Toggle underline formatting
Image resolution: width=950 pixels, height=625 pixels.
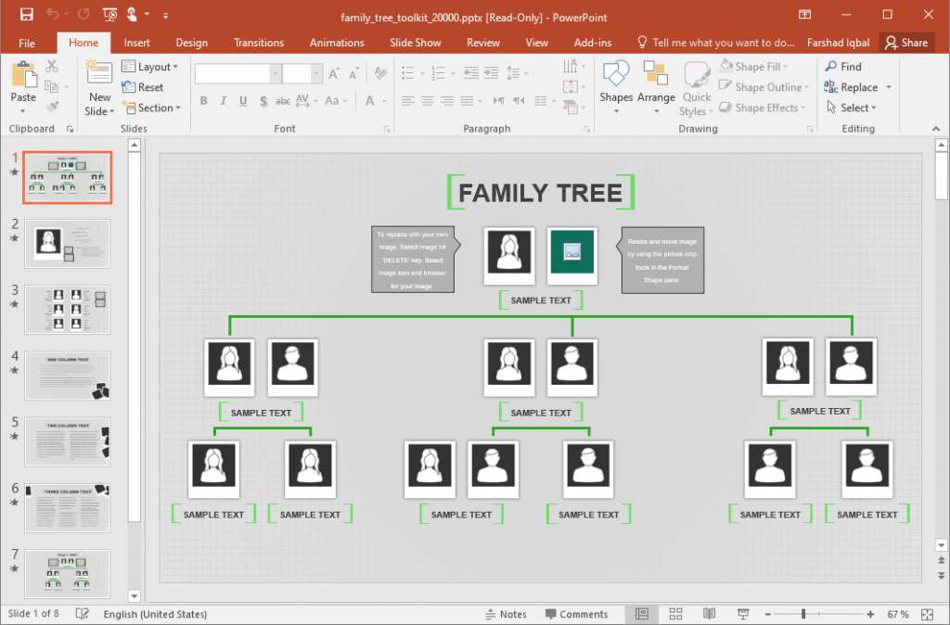point(243,101)
